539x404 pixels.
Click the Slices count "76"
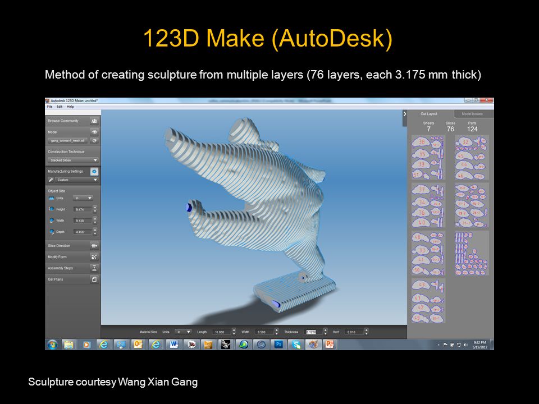click(450, 129)
